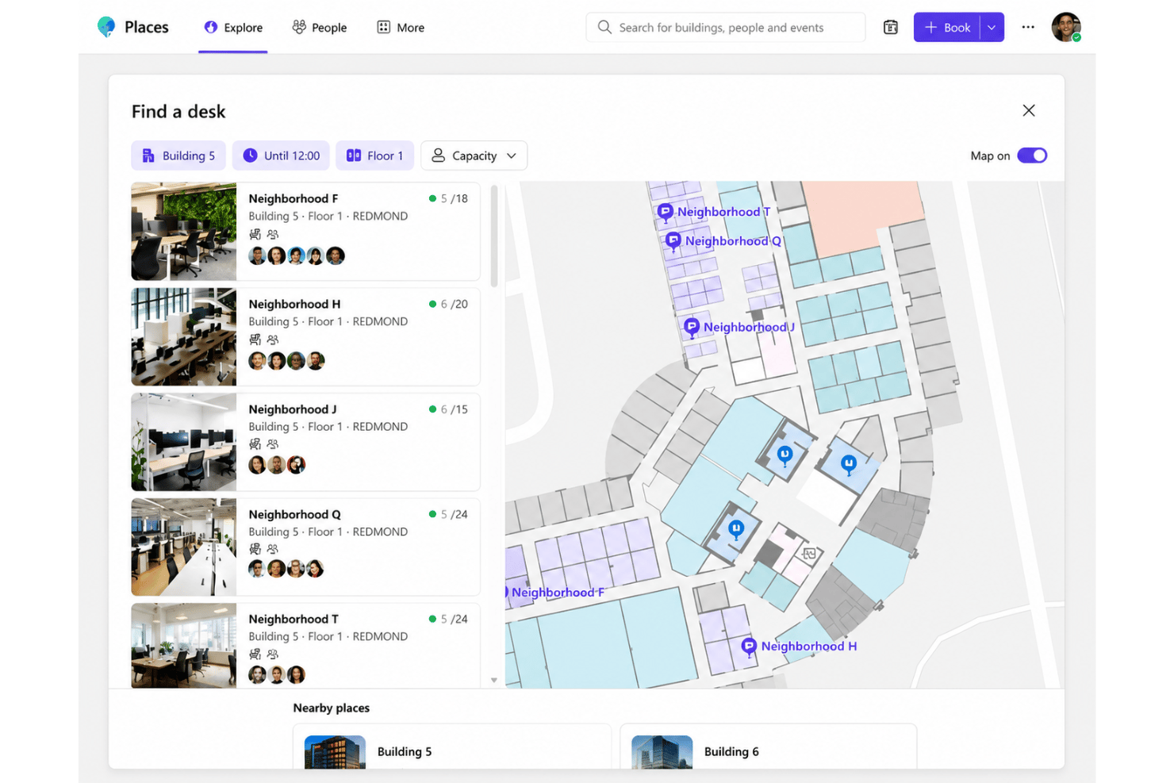The image size is (1174, 783).
Task: Click the Neighborhood F label on map
Action: point(558,593)
